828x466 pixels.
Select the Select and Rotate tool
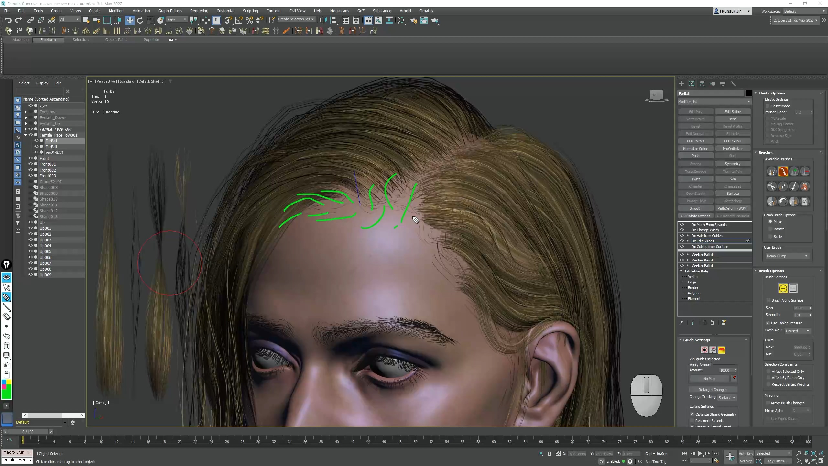tap(140, 20)
